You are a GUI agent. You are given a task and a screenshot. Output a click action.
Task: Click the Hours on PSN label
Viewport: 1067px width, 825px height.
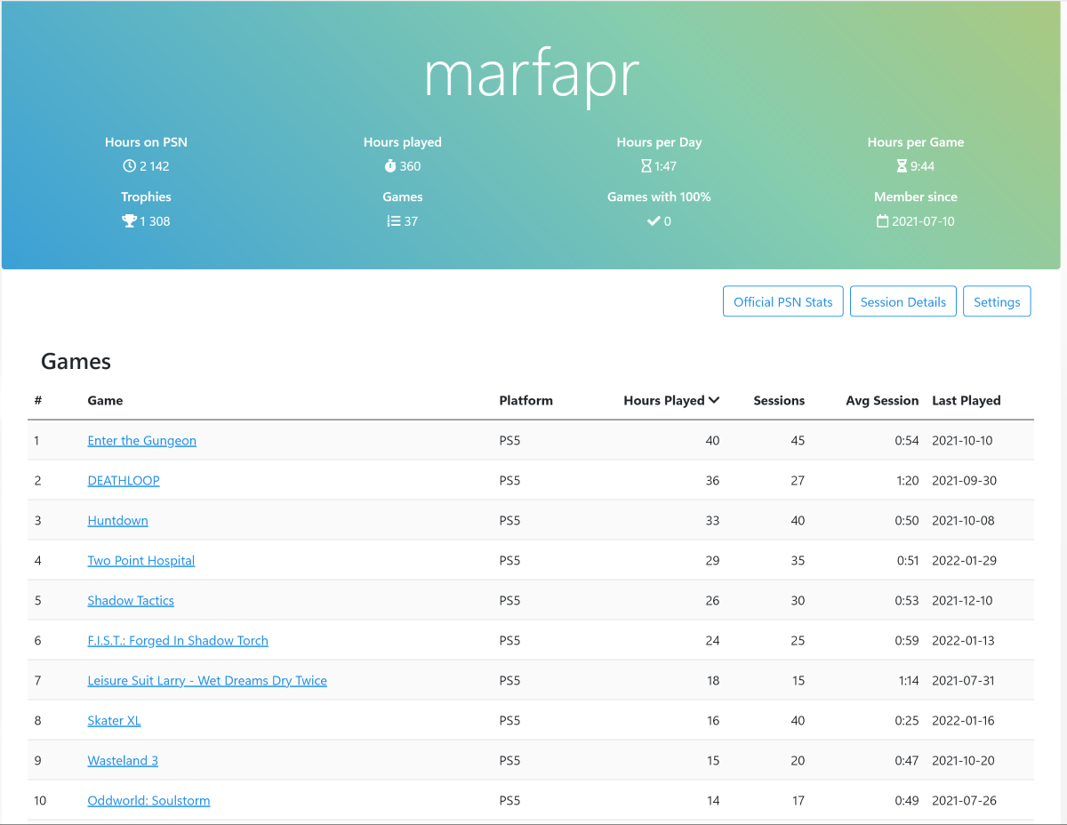(x=146, y=142)
